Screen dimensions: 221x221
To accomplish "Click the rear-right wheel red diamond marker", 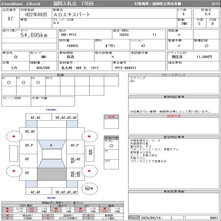I will [90, 171].
